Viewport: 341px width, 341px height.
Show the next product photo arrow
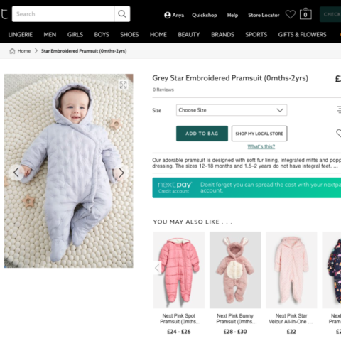pyautogui.click(x=121, y=173)
